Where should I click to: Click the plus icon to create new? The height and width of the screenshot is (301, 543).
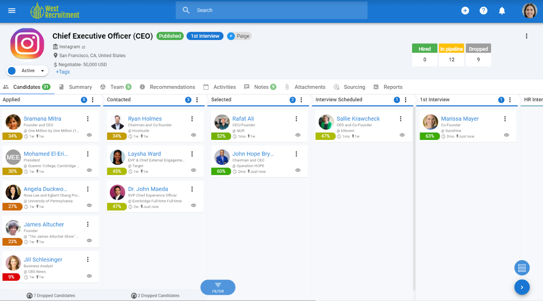(x=465, y=11)
